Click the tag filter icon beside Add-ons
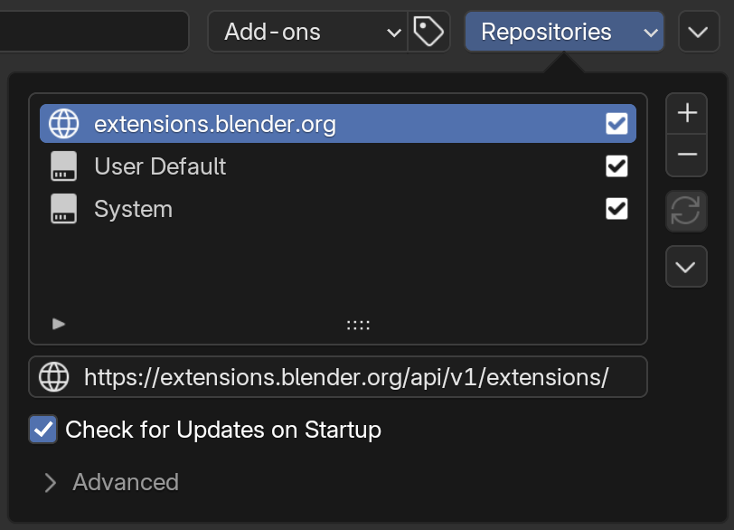The image size is (734, 530). coord(428,31)
